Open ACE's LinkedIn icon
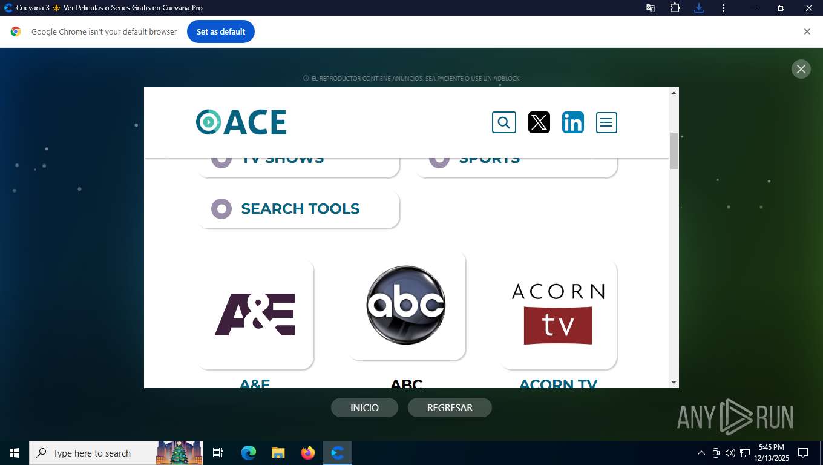The width and height of the screenshot is (823, 465). [x=573, y=123]
